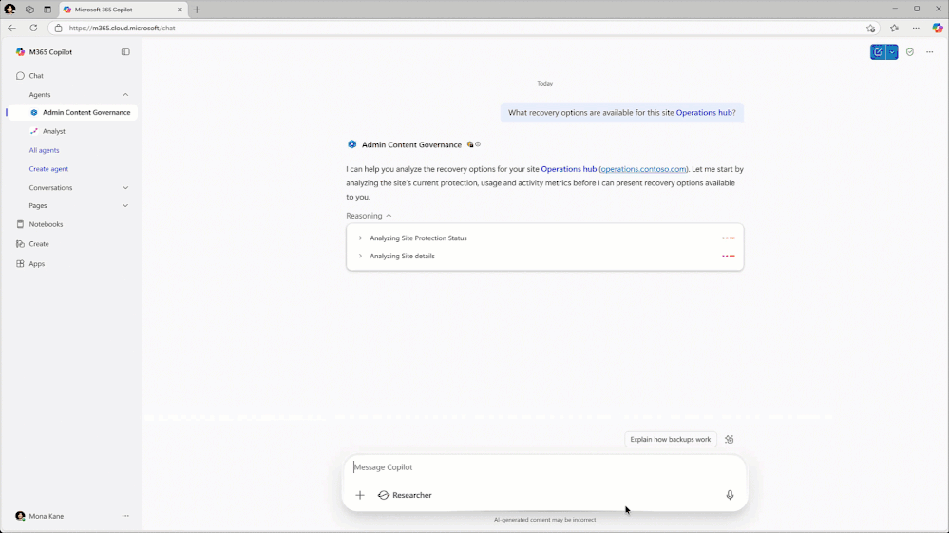The width and height of the screenshot is (949, 533).
Task: Expand Analyzing Site Protection Status step
Action: click(360, 238)
